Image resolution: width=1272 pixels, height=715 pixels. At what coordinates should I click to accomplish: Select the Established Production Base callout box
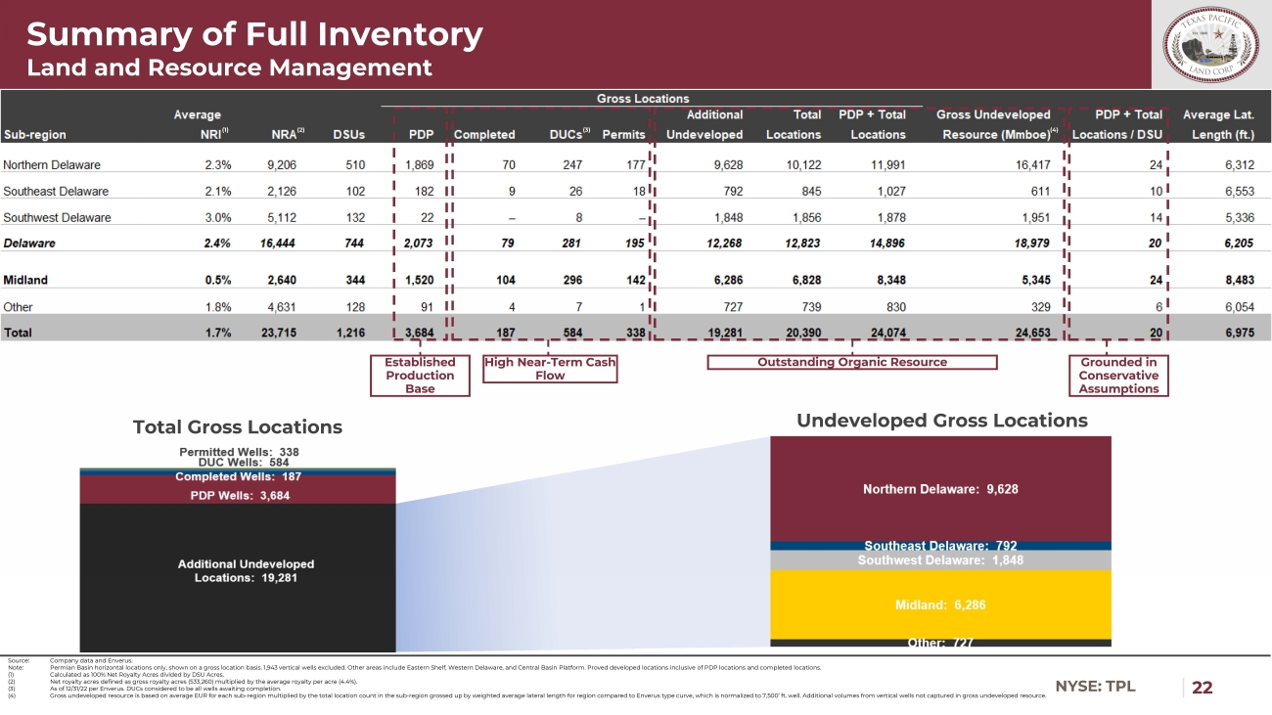[x=420, y=376]
